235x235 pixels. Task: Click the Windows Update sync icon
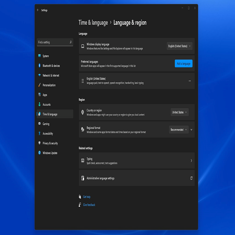click(x=39, y=152)
